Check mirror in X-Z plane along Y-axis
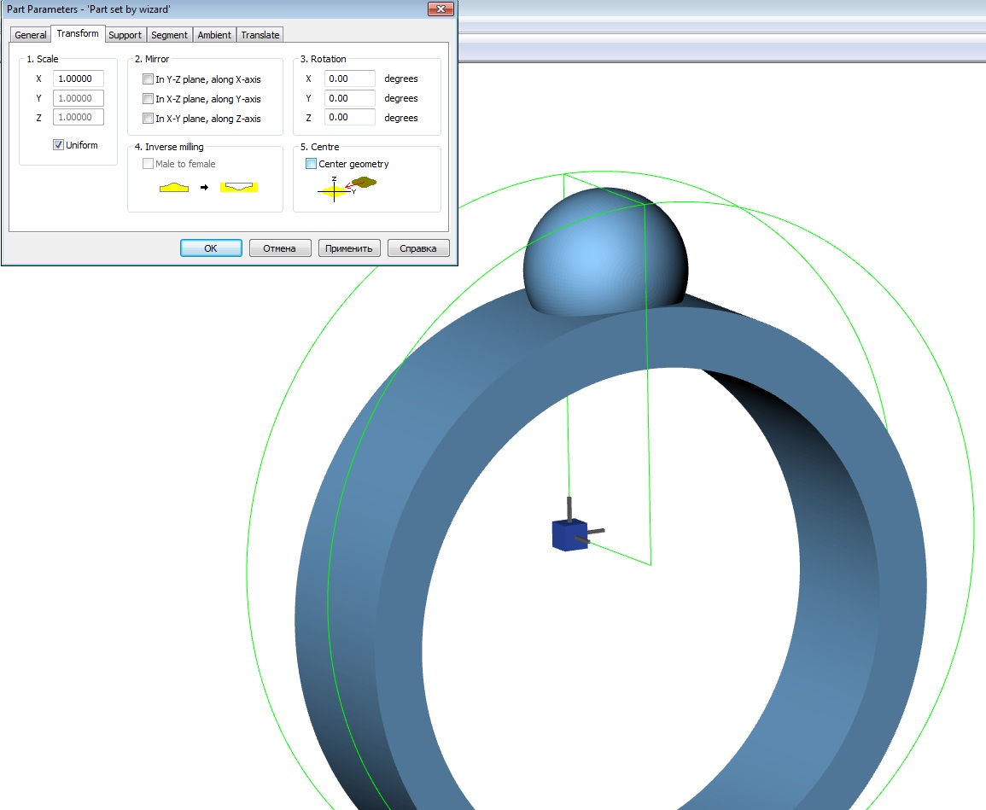Viewport: 986px width, 810px height. pos(149,99)
